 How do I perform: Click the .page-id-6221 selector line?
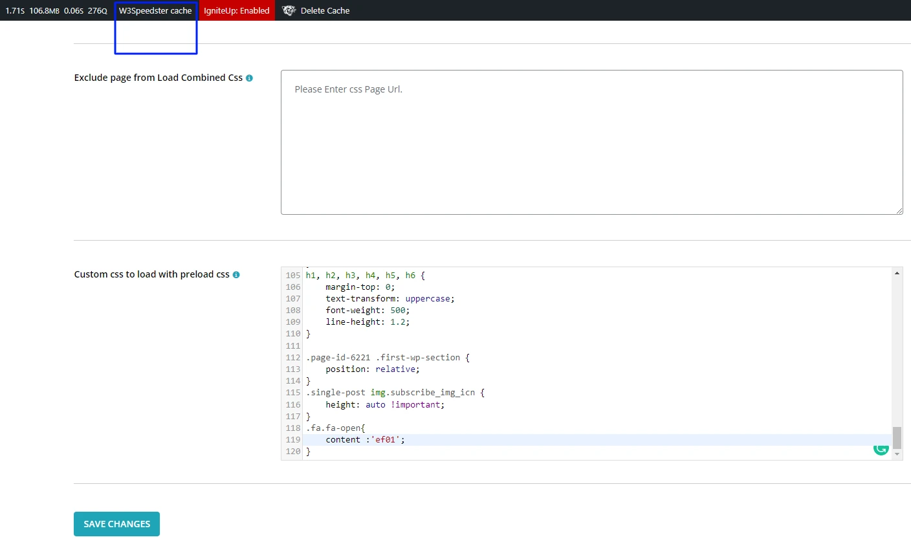coord(388,358)
